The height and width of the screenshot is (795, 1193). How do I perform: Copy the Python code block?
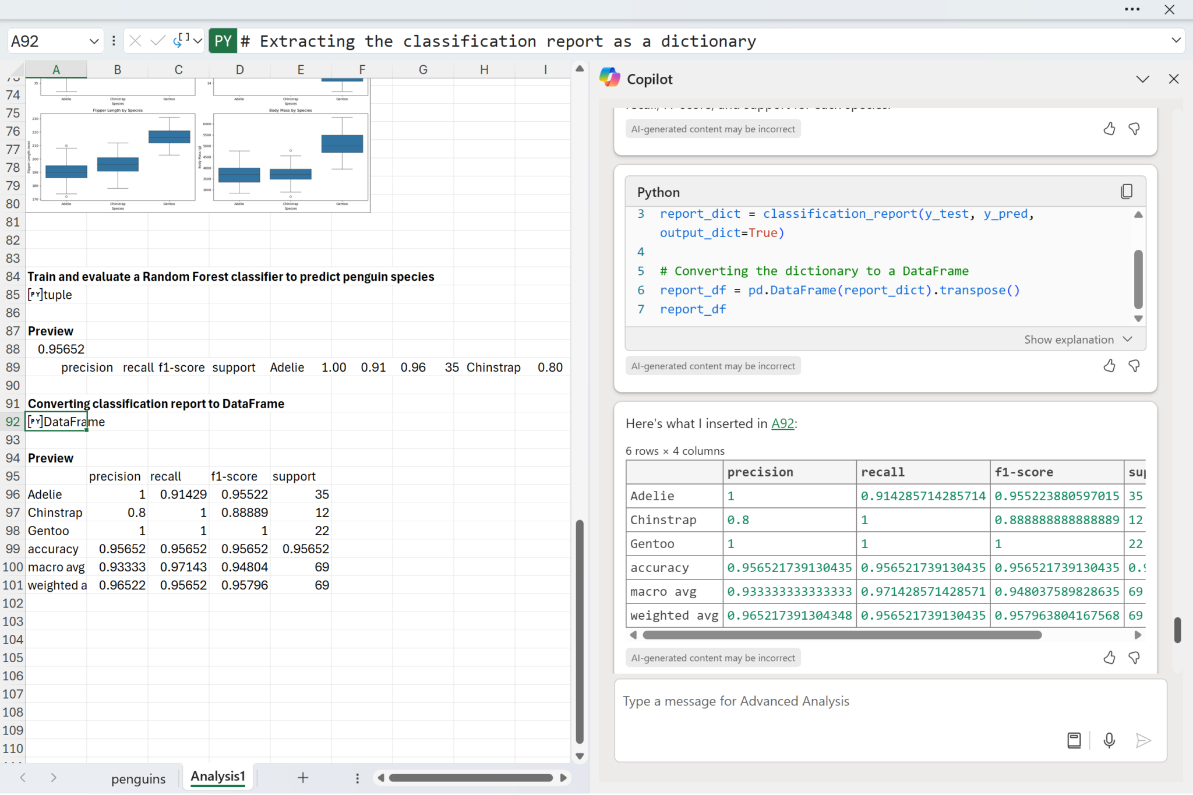tap(1126, 192)
